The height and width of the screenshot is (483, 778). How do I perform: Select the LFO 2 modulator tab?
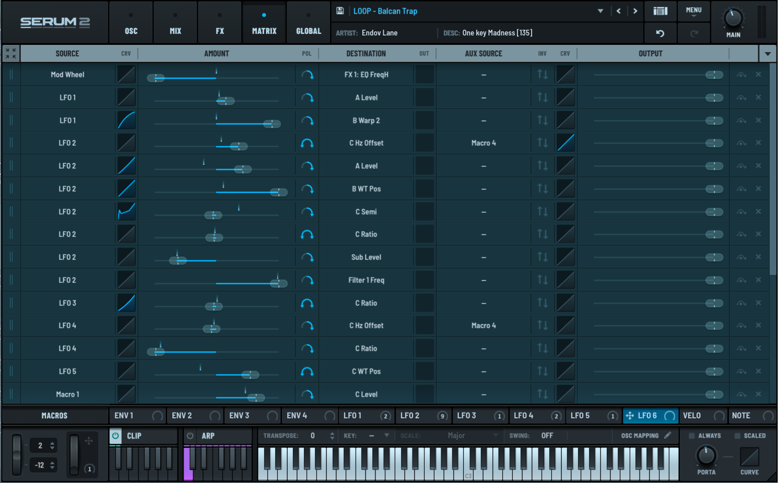pos(410,416)
